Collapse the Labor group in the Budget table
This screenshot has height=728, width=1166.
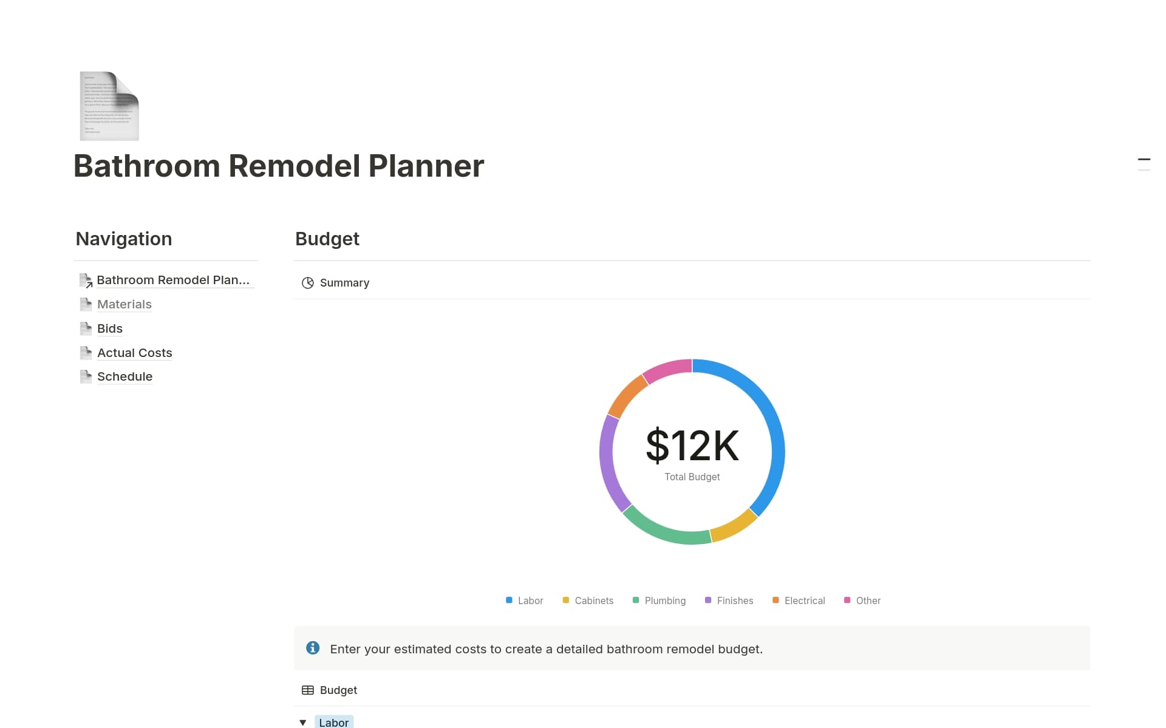(x=303, y=722)
